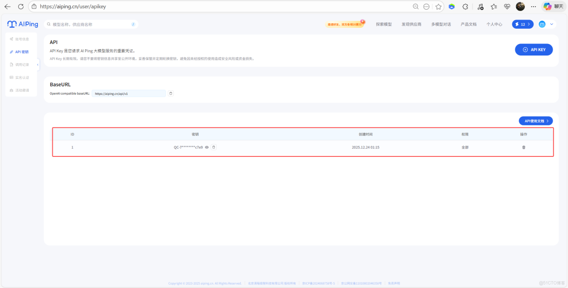Open the 产品文档 menu item
568x288 pixels.
[x=468, y=24]
